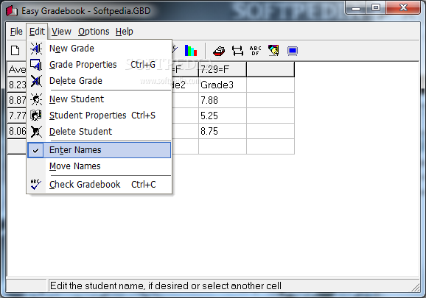This screenshot has height=298, width=426.
Task: Open the File menu
Action: (16, 32)
